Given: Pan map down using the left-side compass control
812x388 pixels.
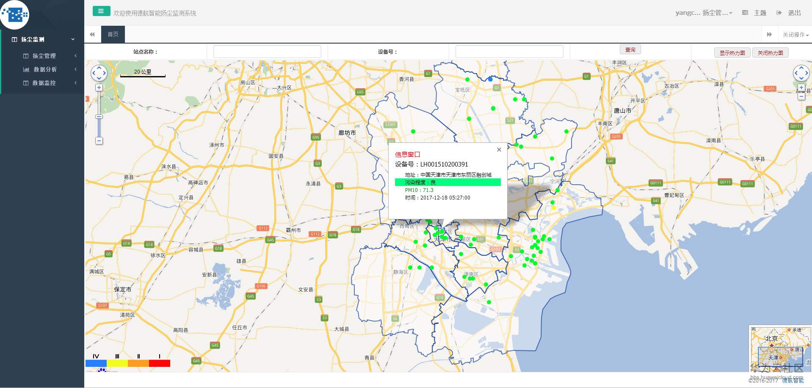Looking at the screenshot, I should (x=99, y=78).
